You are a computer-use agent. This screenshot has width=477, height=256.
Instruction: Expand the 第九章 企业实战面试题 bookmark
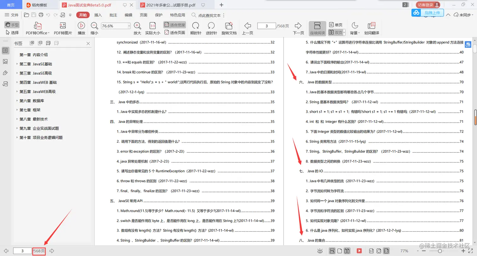coord(17,128)
